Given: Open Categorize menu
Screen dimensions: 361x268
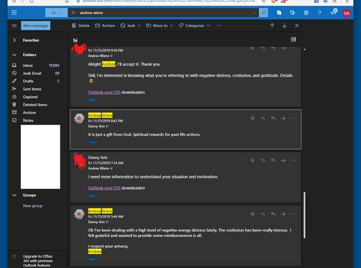Looking at the screenshot, I should pos(194,25).
